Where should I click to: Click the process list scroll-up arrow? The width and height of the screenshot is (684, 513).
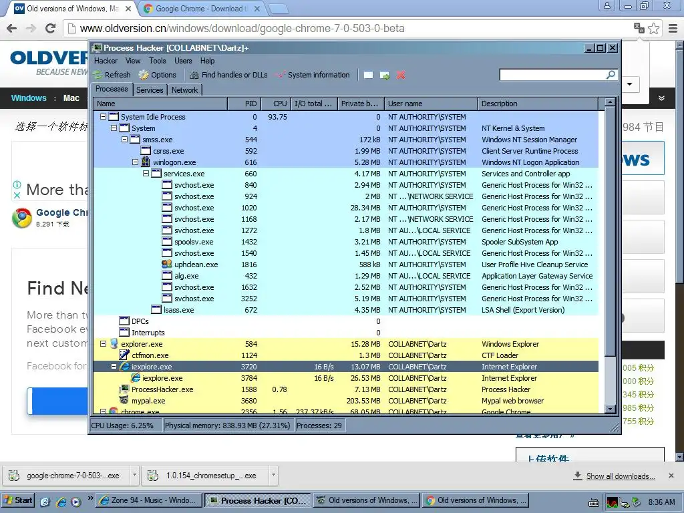coord(611,102)
